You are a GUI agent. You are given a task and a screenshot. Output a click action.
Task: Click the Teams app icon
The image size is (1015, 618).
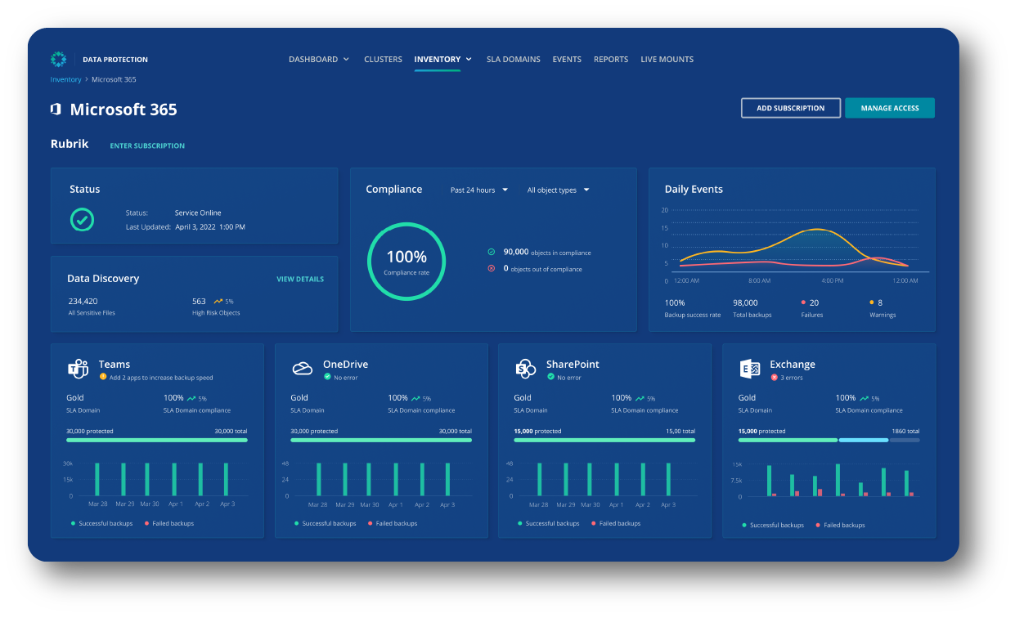78,369
